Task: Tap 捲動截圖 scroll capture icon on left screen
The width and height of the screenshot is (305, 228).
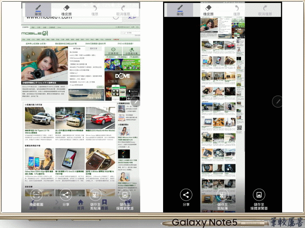Action: 36,195
